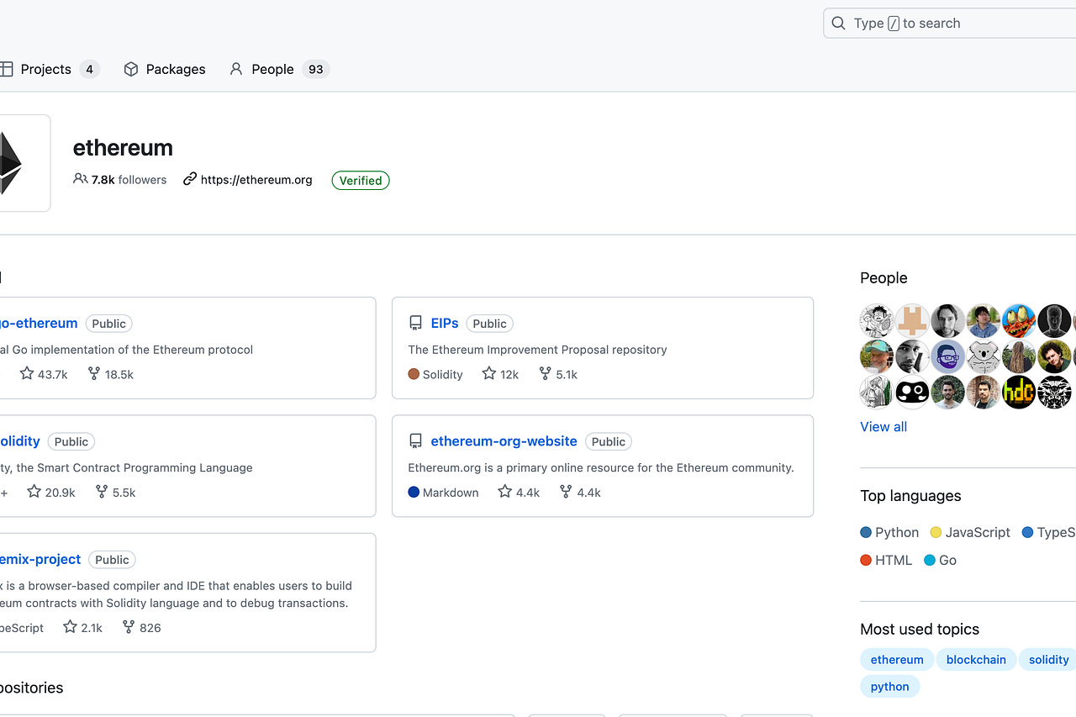The width and height of the screenshot is (1076, 717).
Task: Select the blockchain topic tag
Action: pyautogui.click(x=976, y=660)
